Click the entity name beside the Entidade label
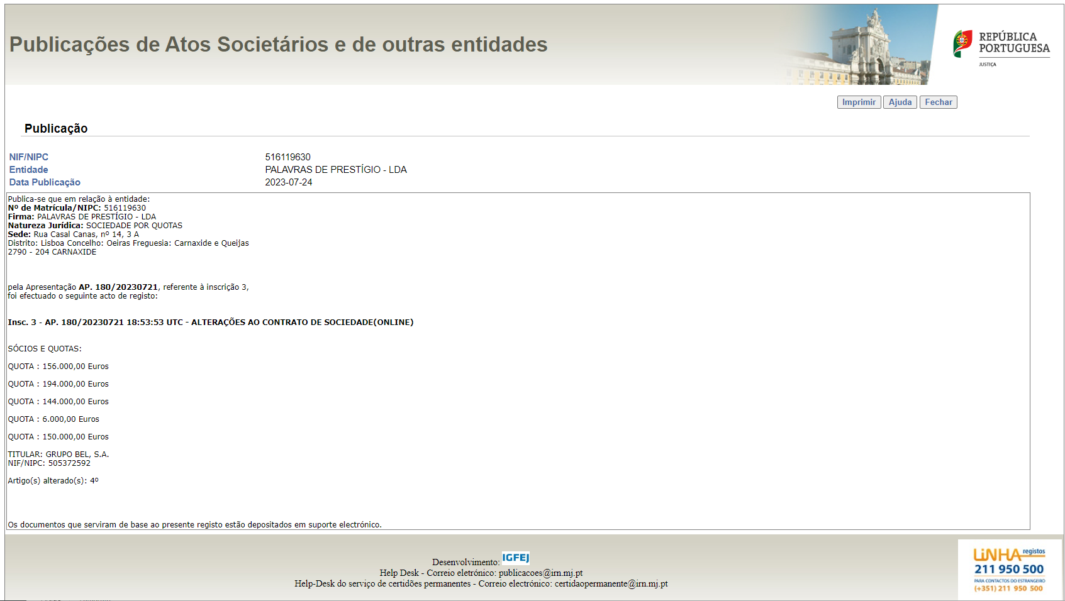The width and height of the screenshot is (1065, 601). click(x=335, y=170)
